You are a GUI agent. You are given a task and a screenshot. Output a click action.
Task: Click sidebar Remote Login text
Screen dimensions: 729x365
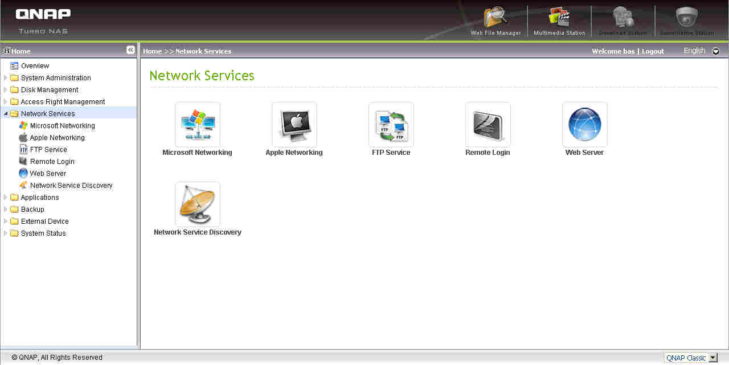click(x=52, y=161)
